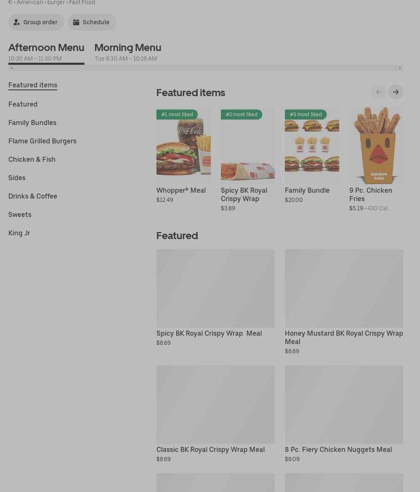Select the King Jr category
420x492 pixels.
coord(19,233)
